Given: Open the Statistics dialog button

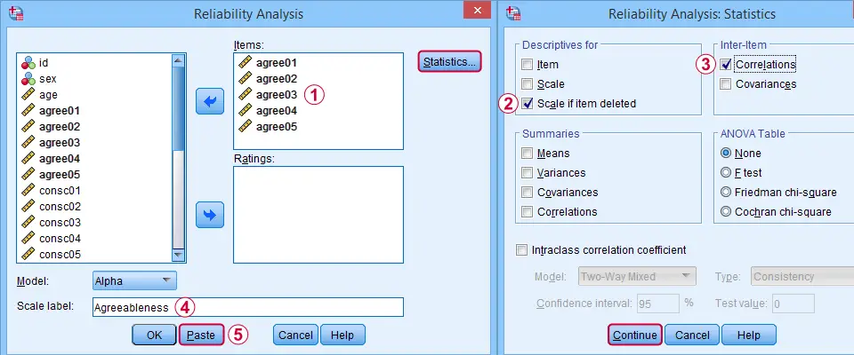Looking at the screenshot, I should [450, 62].
